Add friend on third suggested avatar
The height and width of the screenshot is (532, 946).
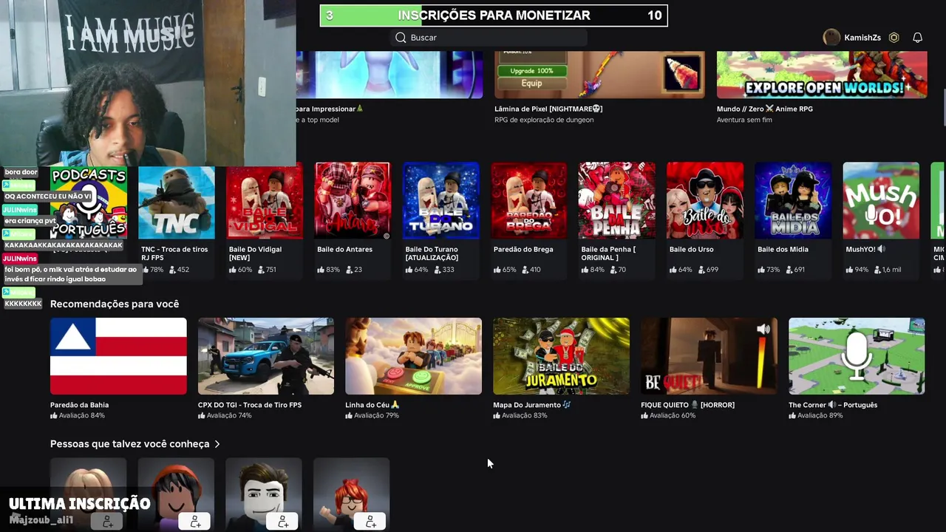[x=283, y=522]
